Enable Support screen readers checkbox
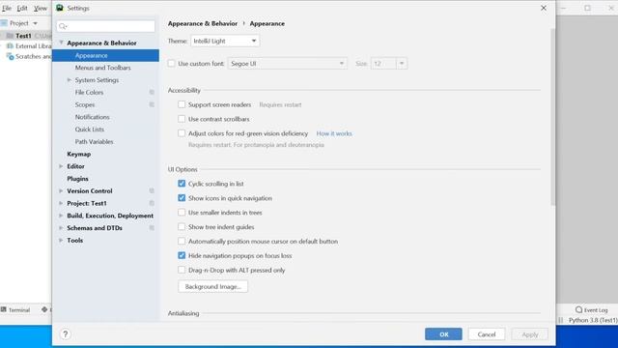 (x=182, y=104)
